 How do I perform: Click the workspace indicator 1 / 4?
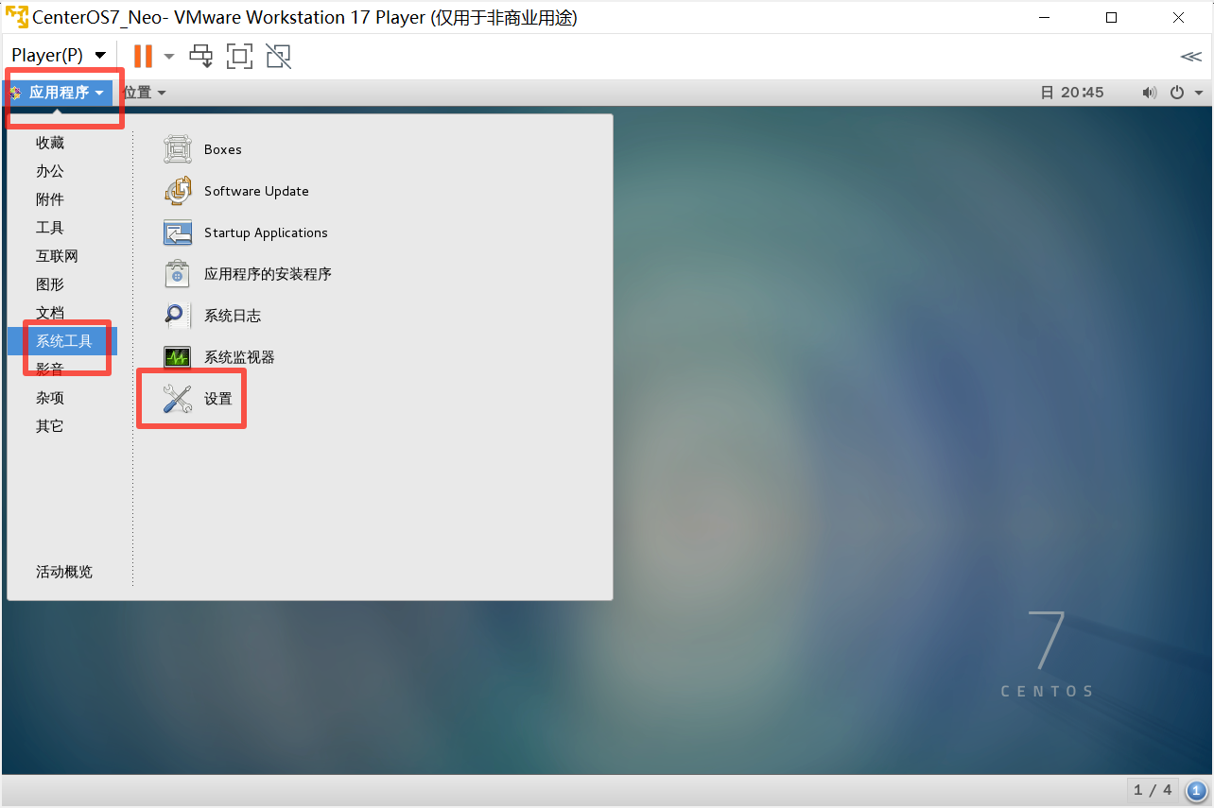click(1153, 790)
